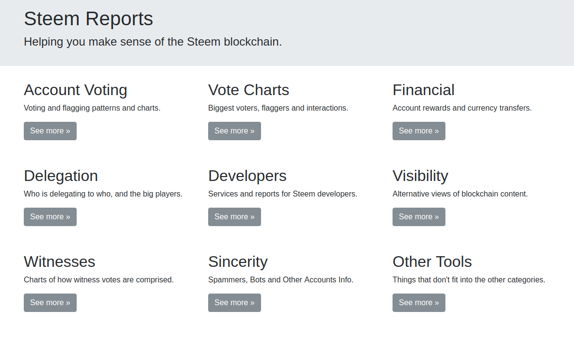Click the tagline about Steem blockchain

[152, 42]
